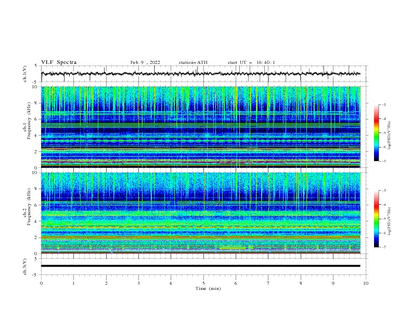Click the "ch.1(V)" y-axis label

tap(25, 74)
